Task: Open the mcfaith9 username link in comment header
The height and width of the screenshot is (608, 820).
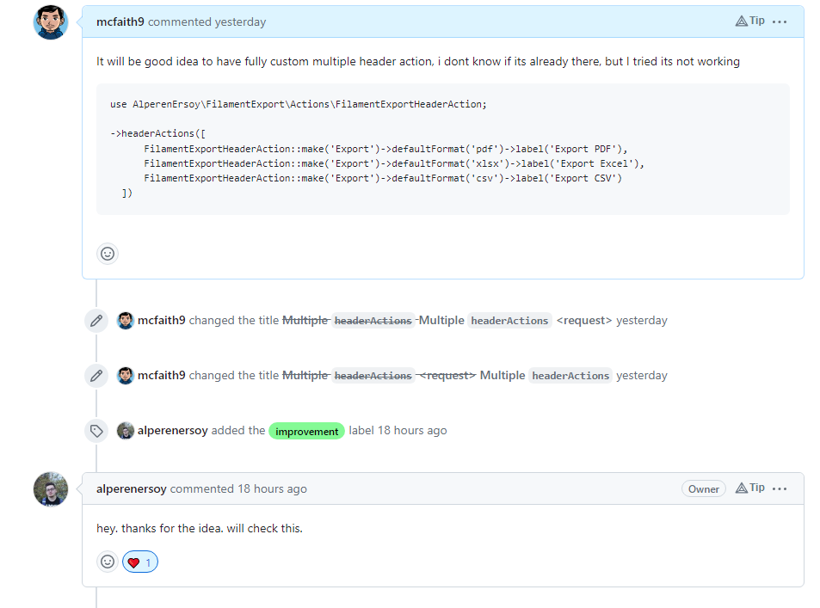Action: (x=120, y=21)
